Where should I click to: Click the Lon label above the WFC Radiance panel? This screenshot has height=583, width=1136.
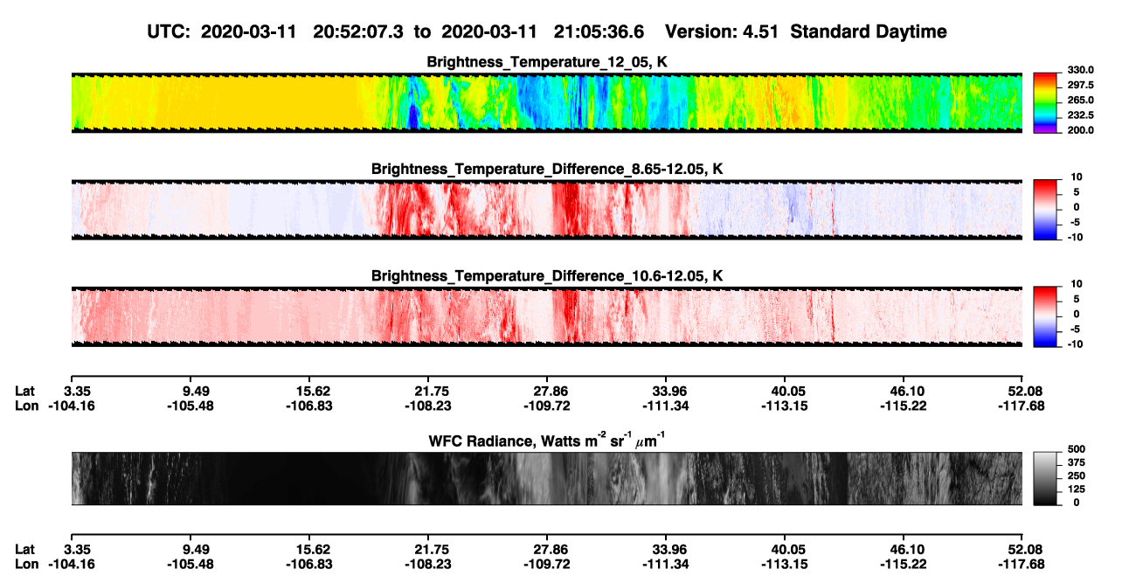(26, 406)
